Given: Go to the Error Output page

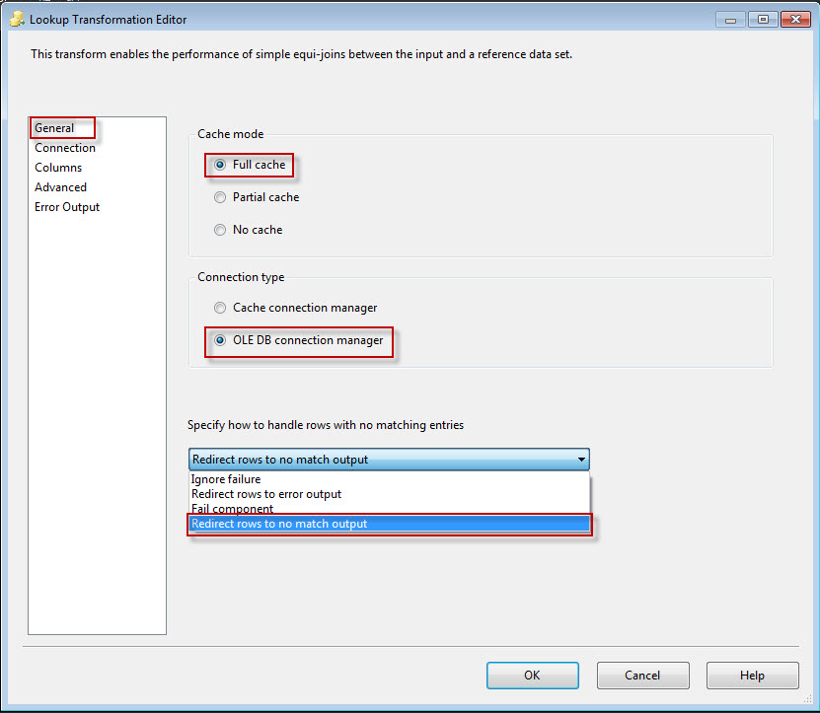Looking at the screenshot, I should coord(66,206).
